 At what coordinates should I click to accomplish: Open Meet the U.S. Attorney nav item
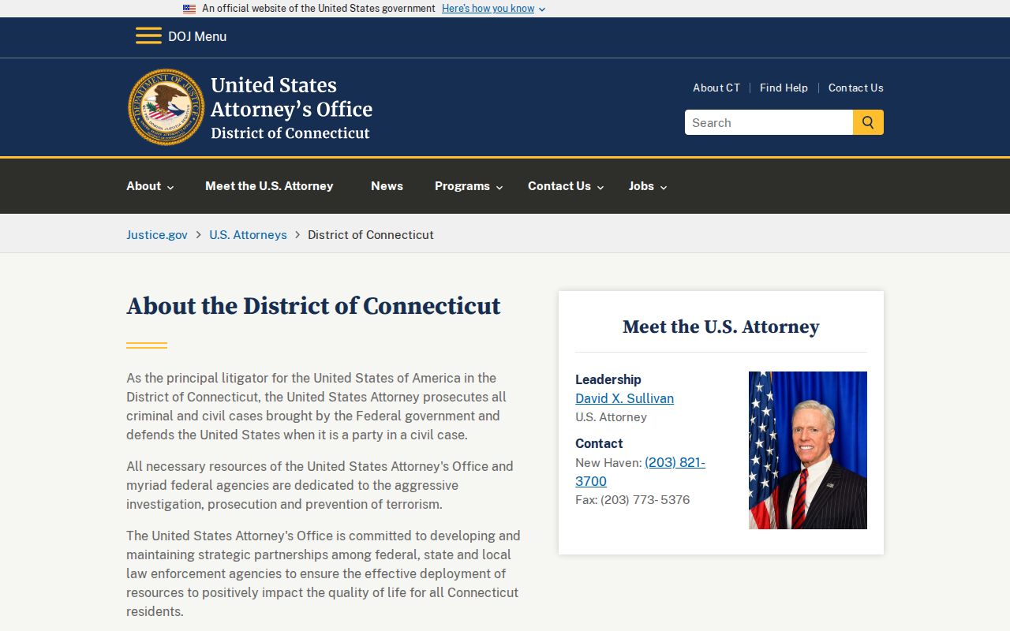269,186
